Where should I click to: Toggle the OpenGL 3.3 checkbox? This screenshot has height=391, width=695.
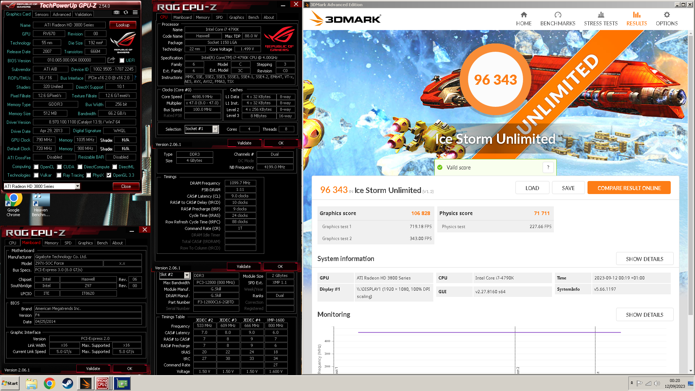(109, 175)
